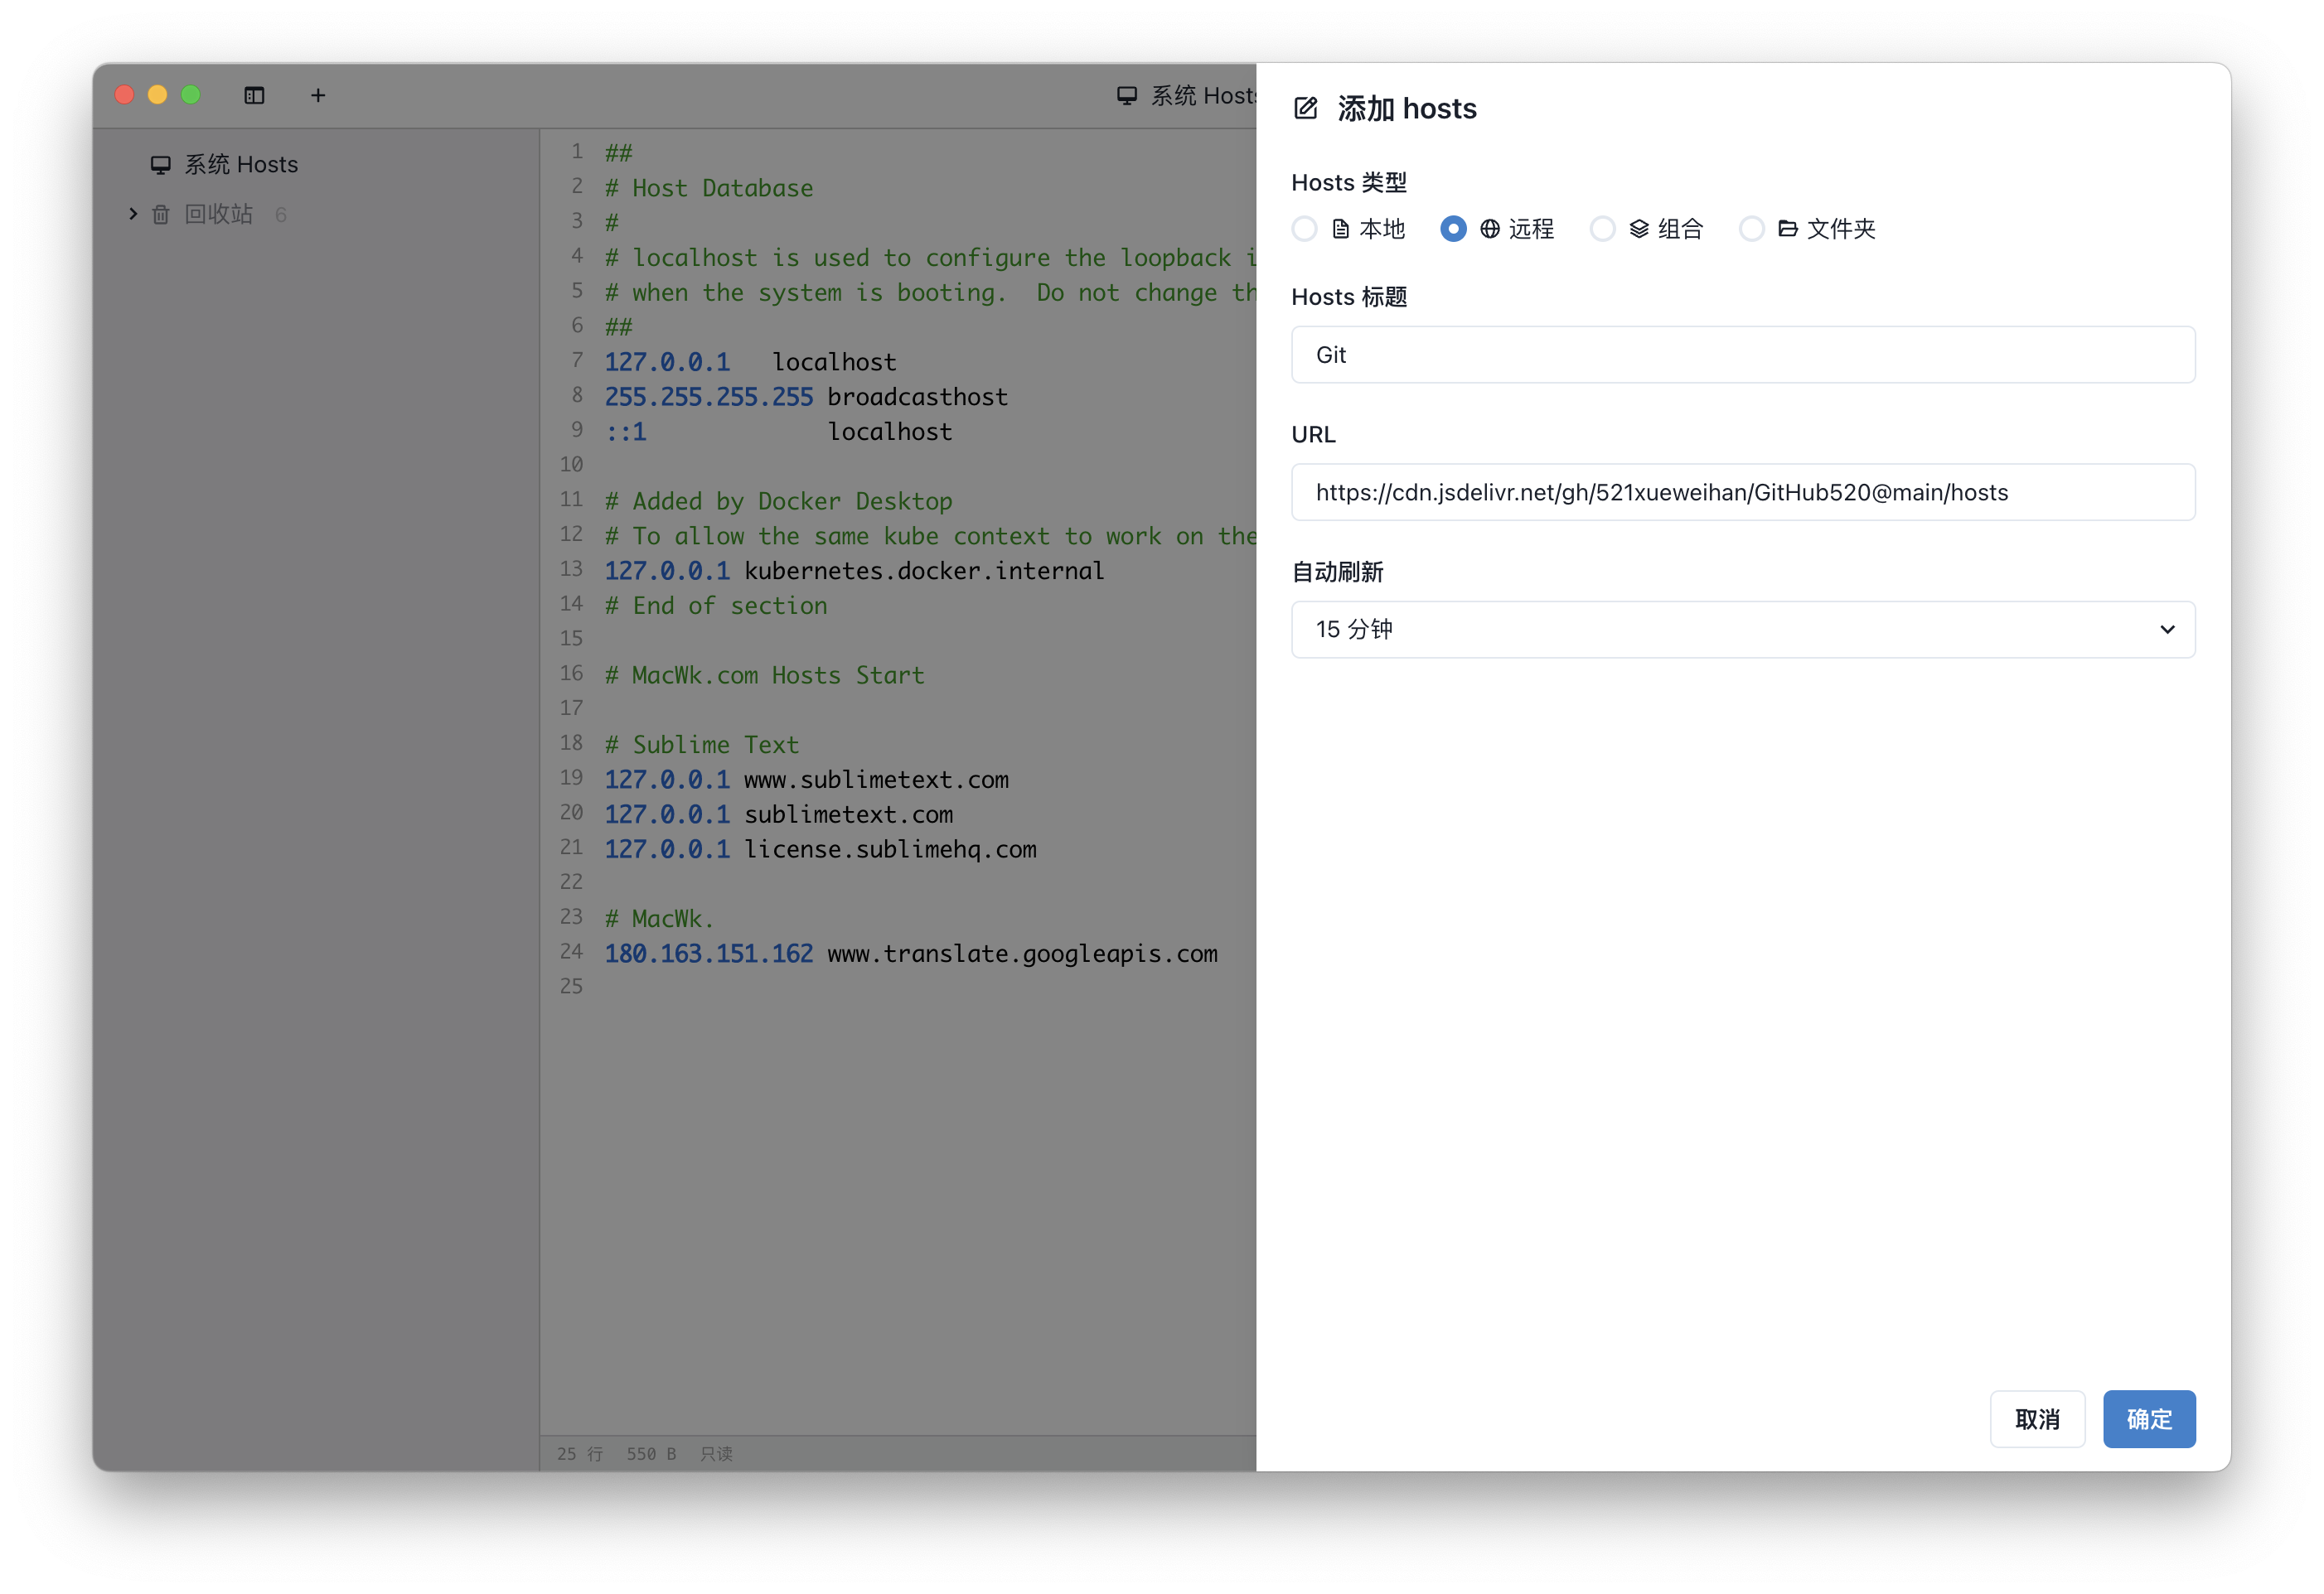Click the Hosts 标题 field containing Git

pos(1742,355)
